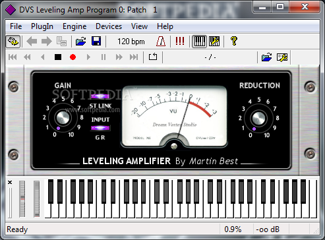Open the Engine menu

[74, 26]
